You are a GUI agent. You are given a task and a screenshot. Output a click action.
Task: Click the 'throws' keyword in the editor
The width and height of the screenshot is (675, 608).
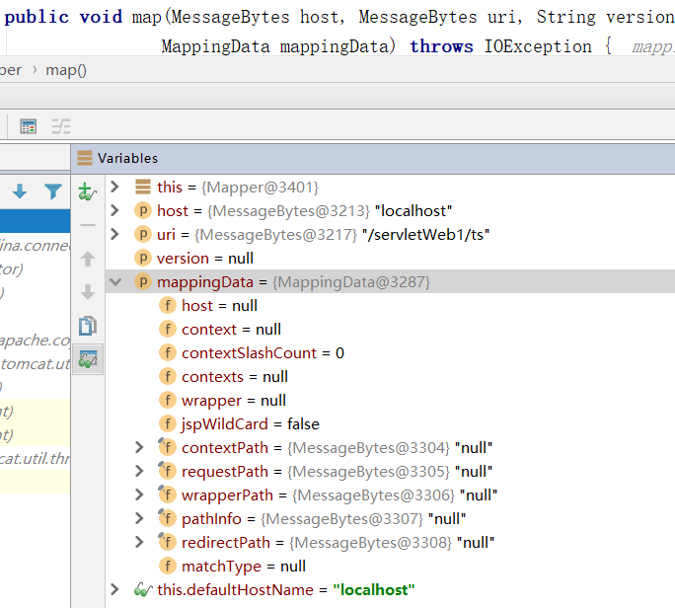[x=441, y=46]
